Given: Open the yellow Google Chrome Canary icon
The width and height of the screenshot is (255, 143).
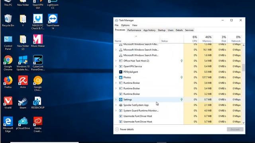Looking at the screenshot, I should (x=38, y=83).
